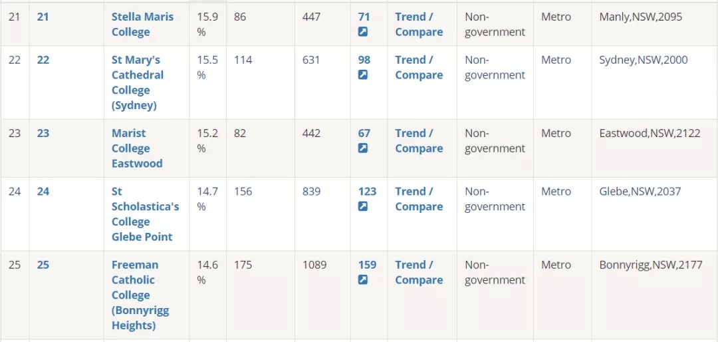This screenshot has height=342, width=718.
Task: Open external link icon below score 98
Action: pos(363,75)
